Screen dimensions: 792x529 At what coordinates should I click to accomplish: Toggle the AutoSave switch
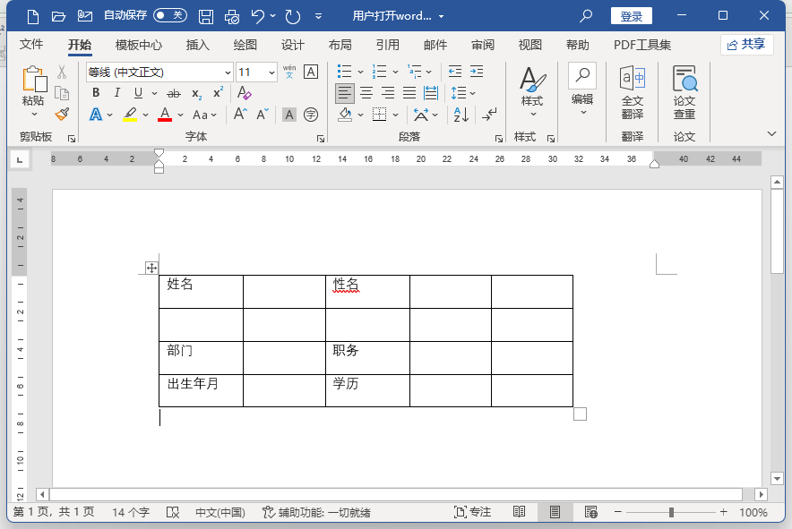pyautogui.click(x=170, y=15)
